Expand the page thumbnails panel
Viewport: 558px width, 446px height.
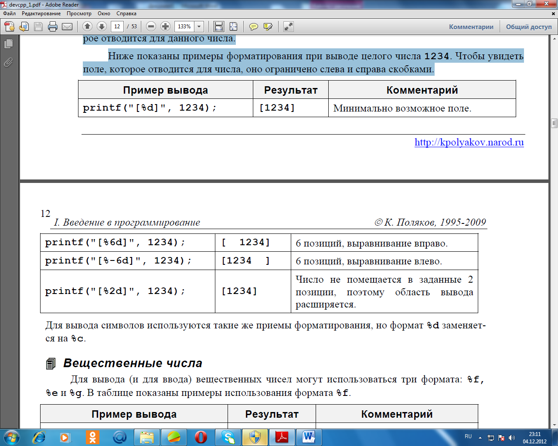tap(8, 44)
